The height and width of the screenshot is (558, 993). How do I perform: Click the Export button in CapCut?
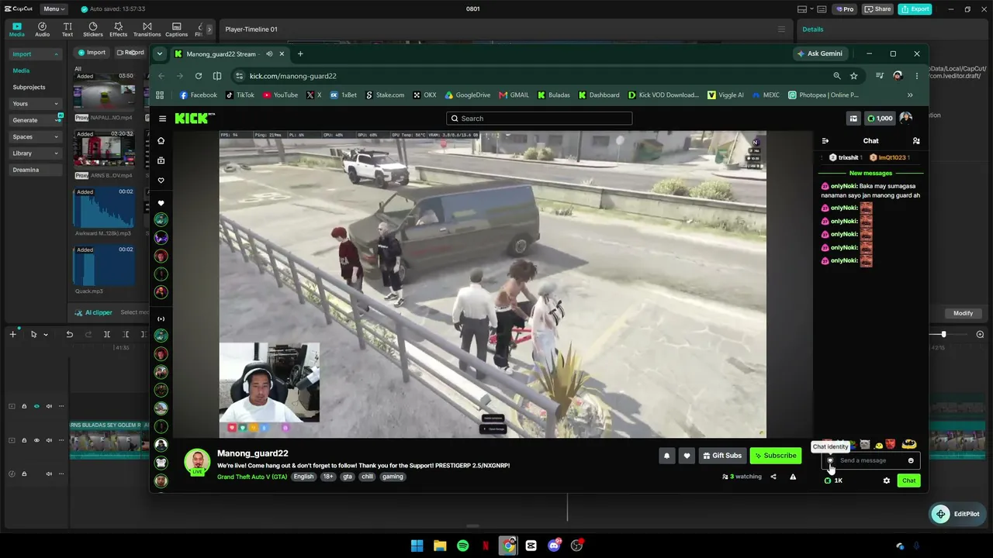pyautogui.click(x=915, y=9)
